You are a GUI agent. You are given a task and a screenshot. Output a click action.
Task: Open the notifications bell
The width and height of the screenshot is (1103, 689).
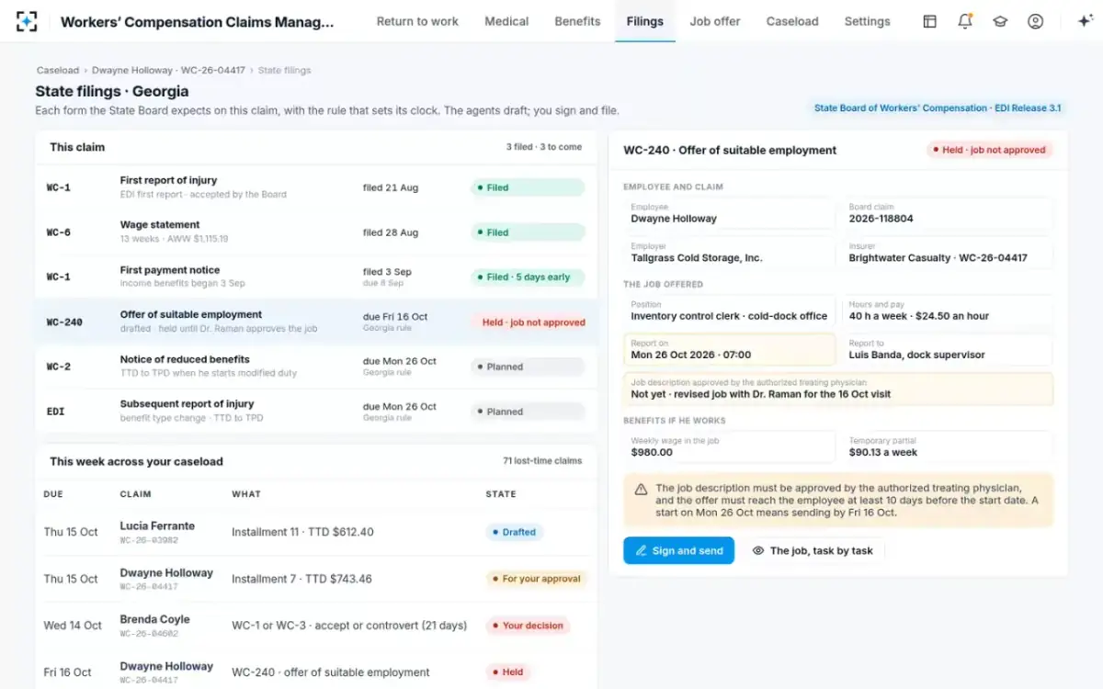[964, 21]
